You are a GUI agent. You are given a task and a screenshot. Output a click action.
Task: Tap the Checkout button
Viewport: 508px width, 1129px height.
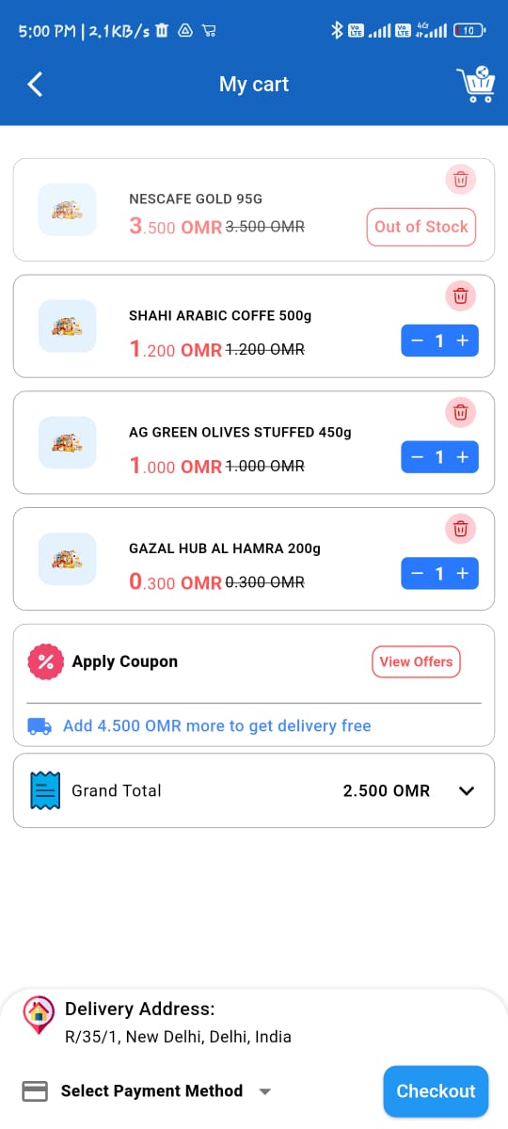coord(436,1091)
